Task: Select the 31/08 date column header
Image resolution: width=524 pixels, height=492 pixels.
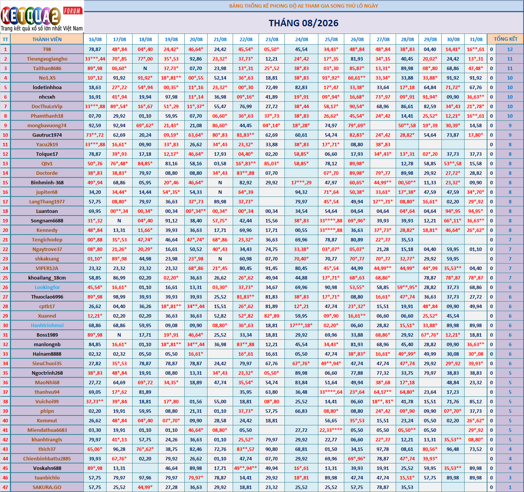Action: (x=476, y=39)
